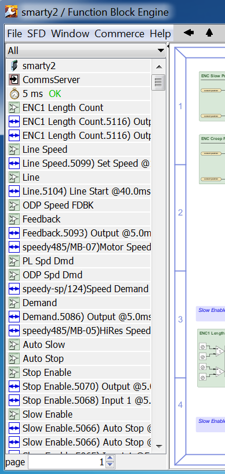Click the function block icon beside Line Speed

tap(14, 149)
